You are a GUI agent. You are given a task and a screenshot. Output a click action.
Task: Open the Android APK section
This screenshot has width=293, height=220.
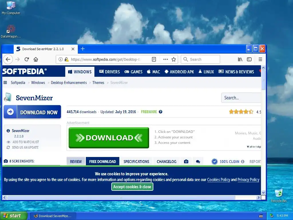pos(179,72)
